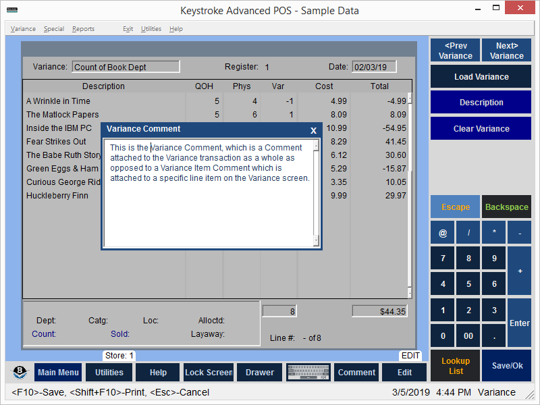
Task: Close the Variance Comment dialog
Action: [313, 130]
